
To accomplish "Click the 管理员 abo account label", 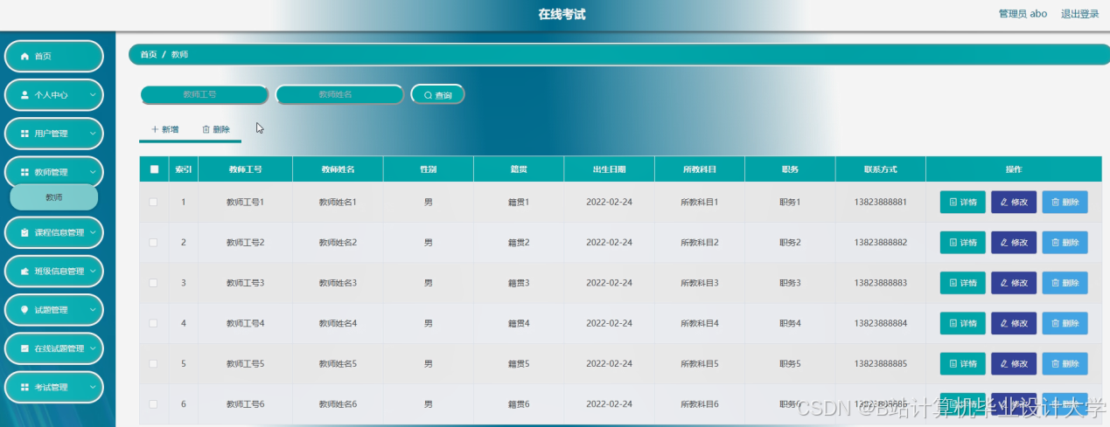I will (x=1023, y=14).
